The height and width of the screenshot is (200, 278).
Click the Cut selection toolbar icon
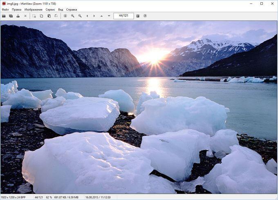click(34, 16)
